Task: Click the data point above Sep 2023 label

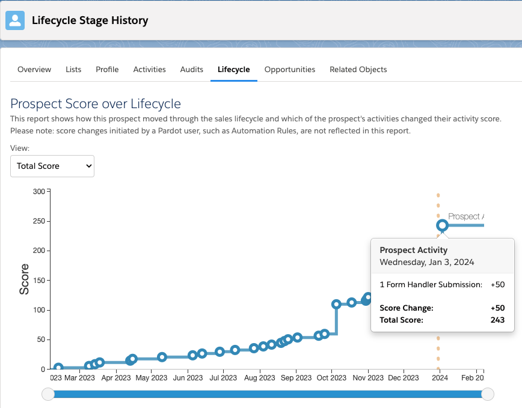Action: tap(297, 337)
